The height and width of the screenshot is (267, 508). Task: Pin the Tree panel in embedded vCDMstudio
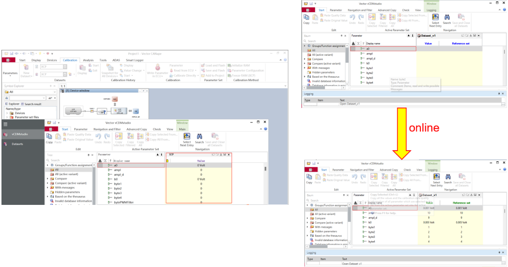point(88,155)
